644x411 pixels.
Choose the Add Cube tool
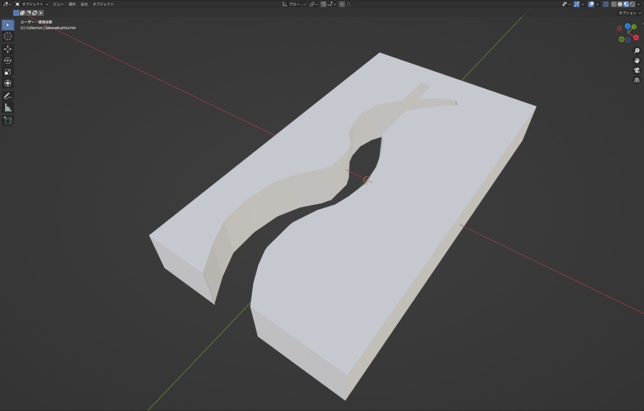coord(8,120)
